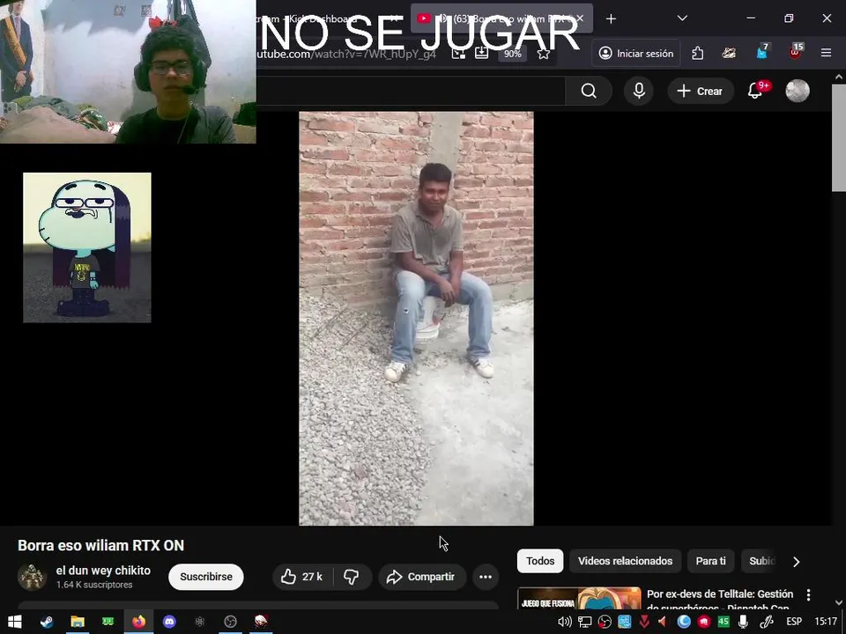Click the YouTube search input field

point(410,91)
